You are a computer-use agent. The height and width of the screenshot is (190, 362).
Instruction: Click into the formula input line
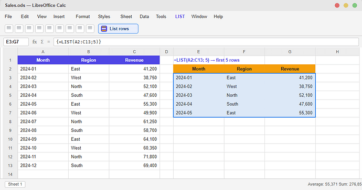pyautogui.click(x=206, y=42)
